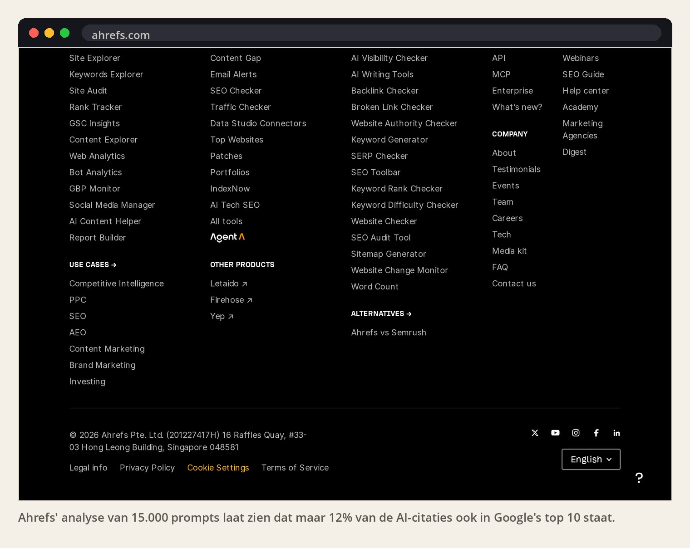Open Letaido external product link
The height and width of the screenshot is (548, 690).
click(229, 284)
